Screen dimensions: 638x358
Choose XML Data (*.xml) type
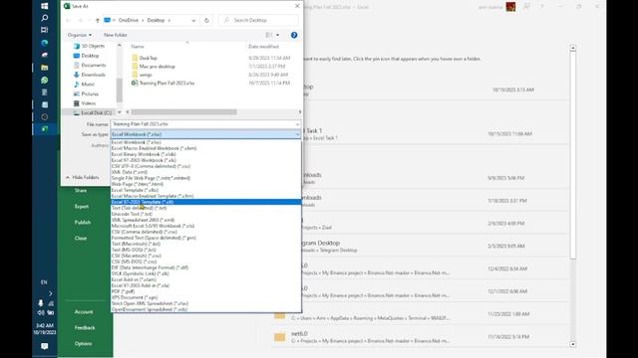pyautogui.click(x=206, y=172)
